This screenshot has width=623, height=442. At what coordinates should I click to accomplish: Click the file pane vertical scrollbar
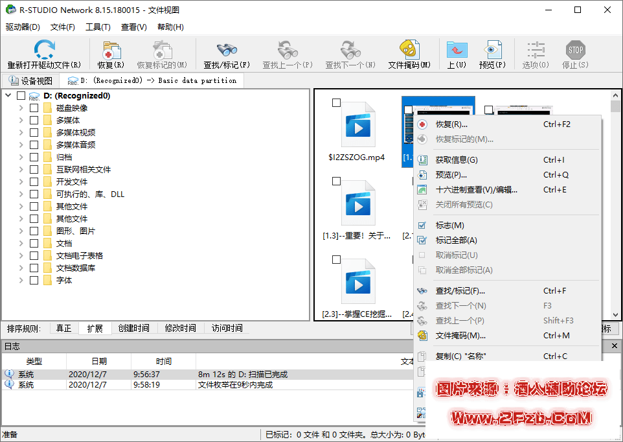[615, 194]
